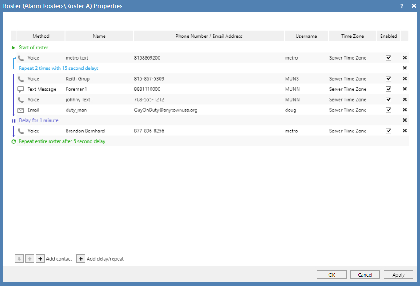Click the Phone Number / Email Address header
The width and height of the screenshot is (420, 286).
tap(209, 36)
